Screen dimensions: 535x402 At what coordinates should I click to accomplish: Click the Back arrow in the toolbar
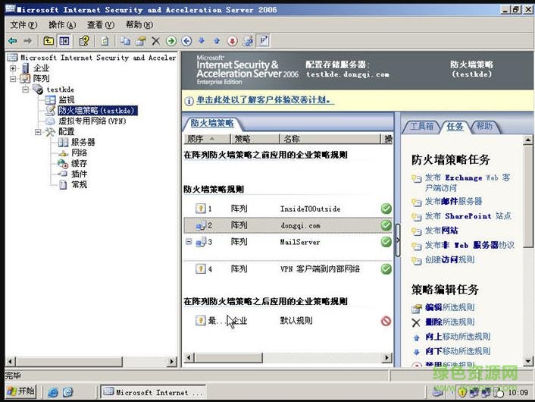(12, 41)
